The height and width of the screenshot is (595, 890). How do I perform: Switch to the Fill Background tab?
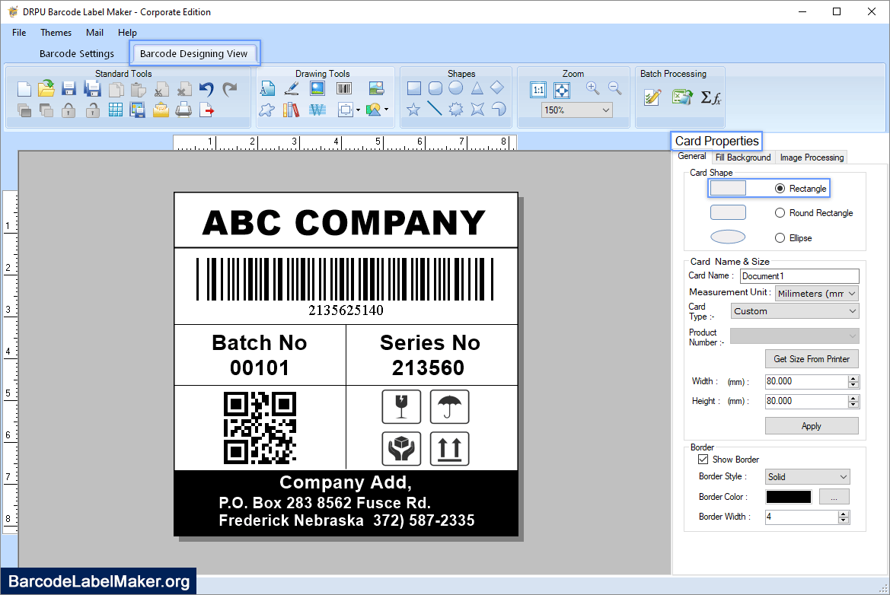pyautogui.click(x=742, y=157)
